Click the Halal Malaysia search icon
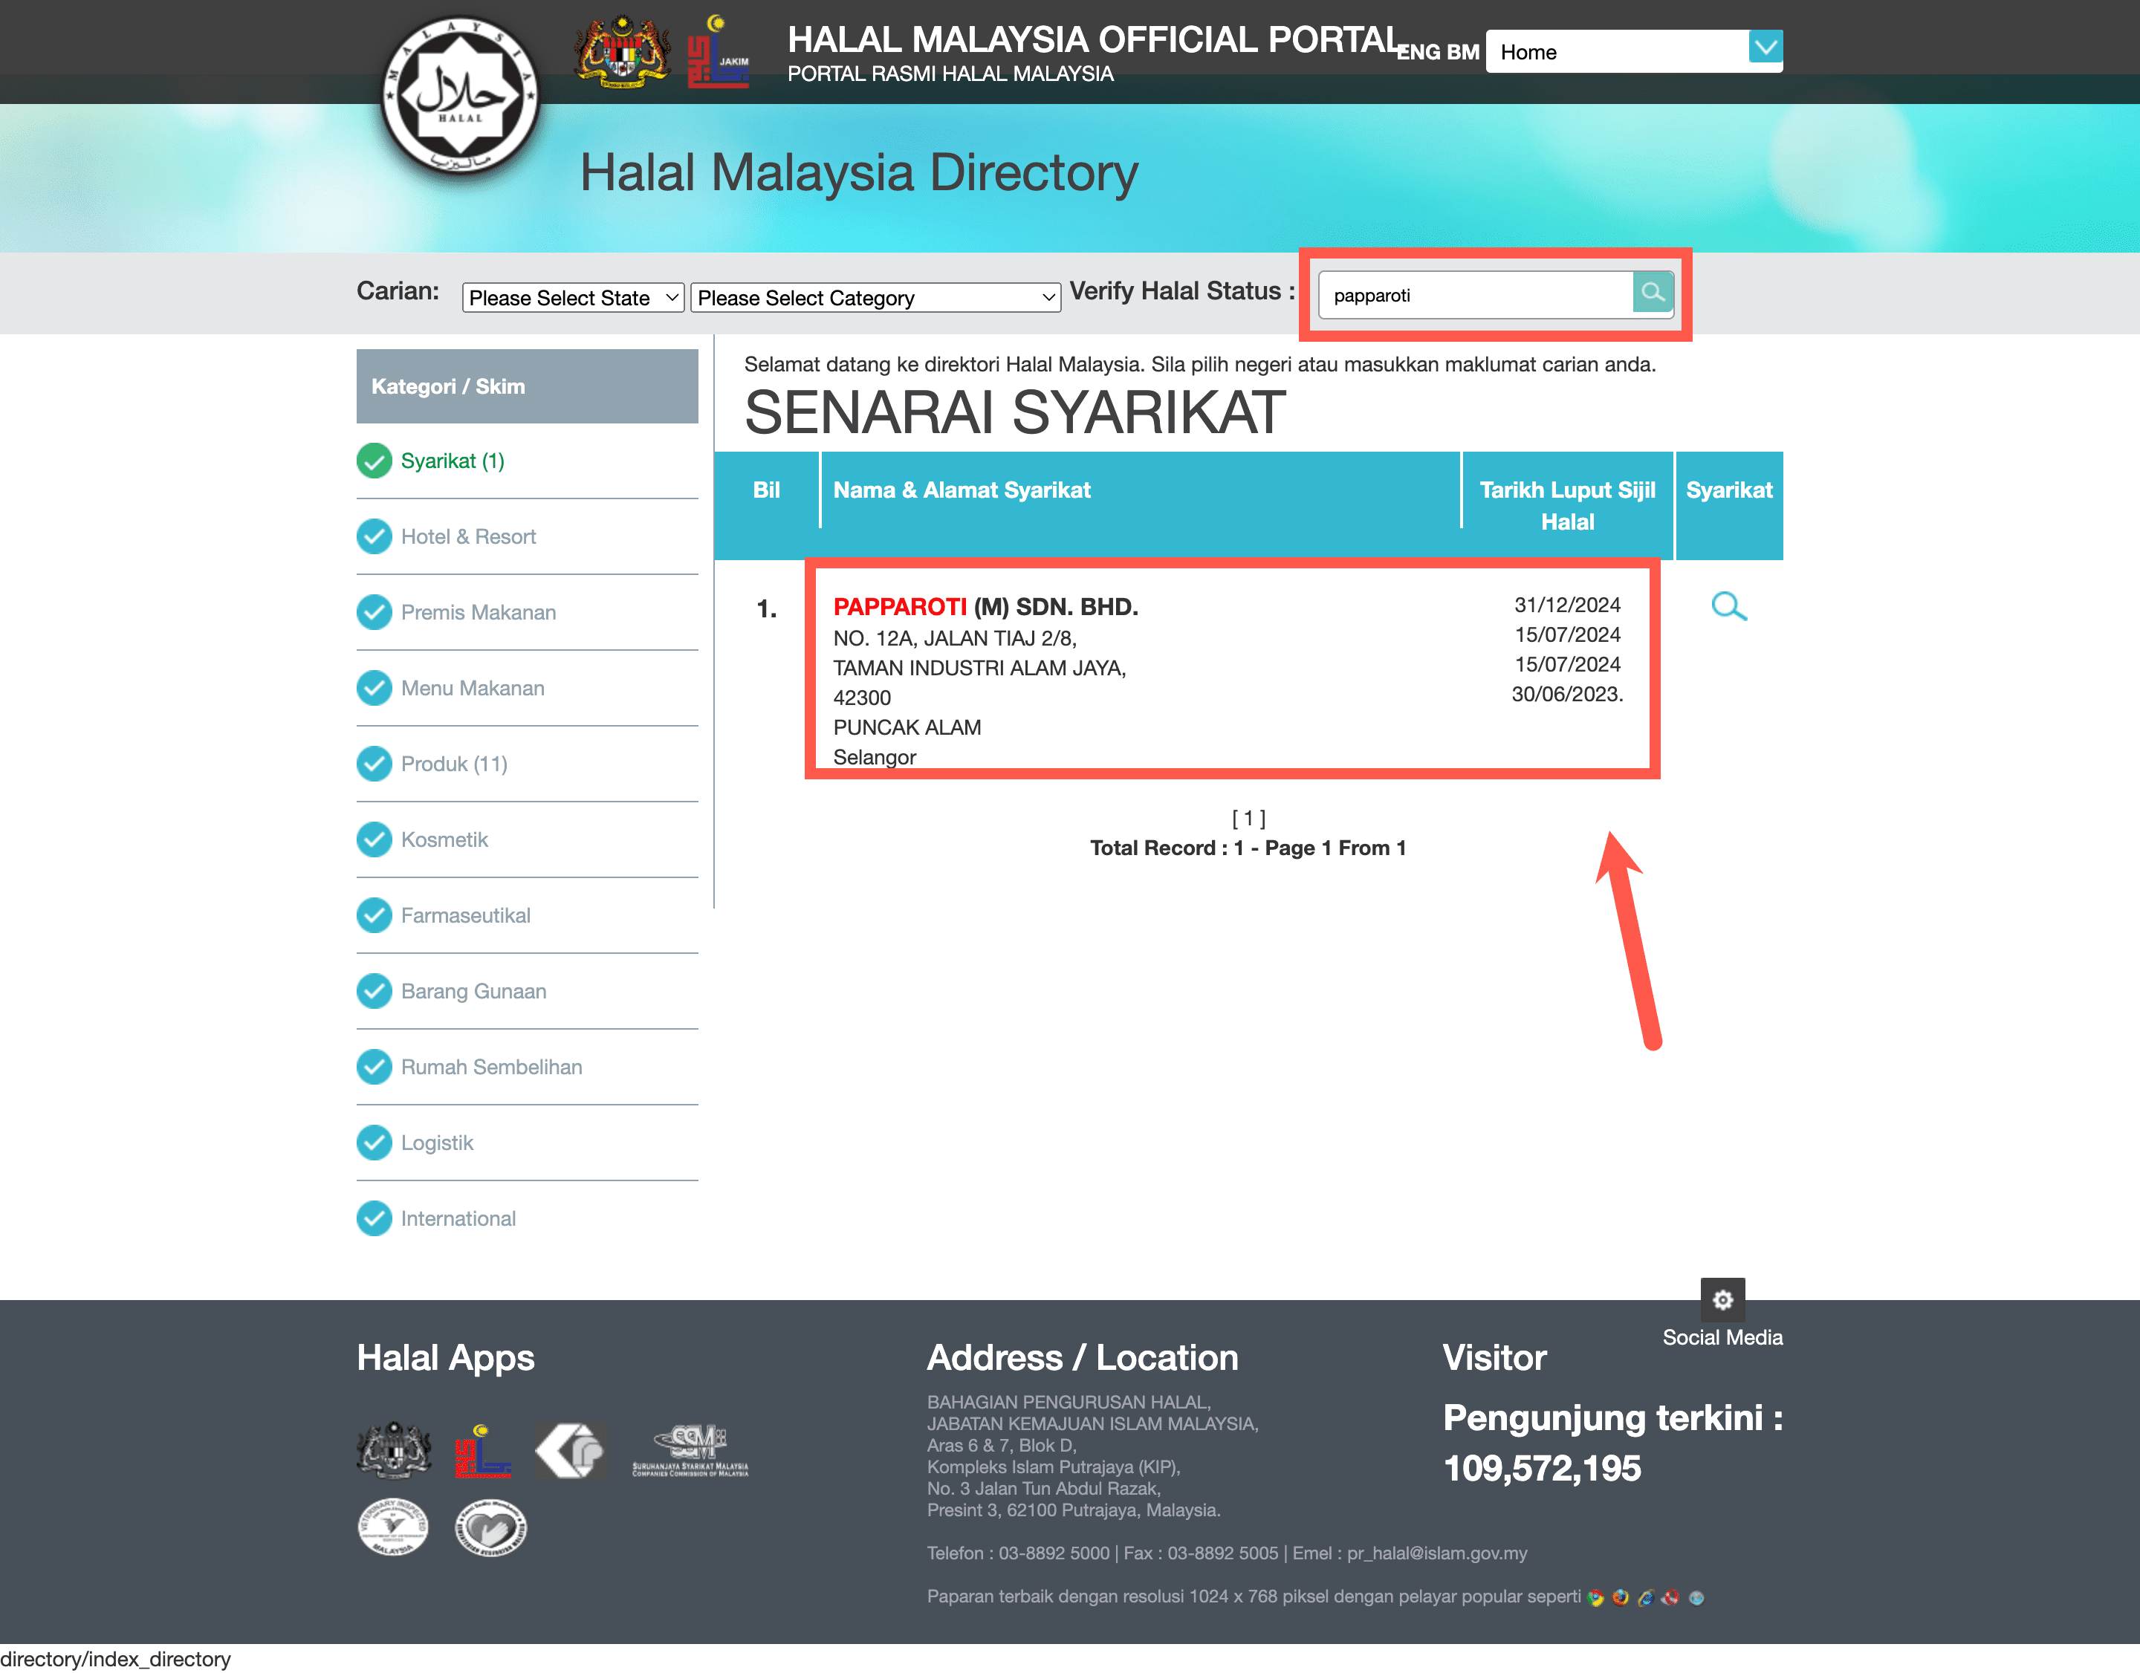Image resolution: width=2140 pixels, height=1673 pixels. [x=1652, y=292]
